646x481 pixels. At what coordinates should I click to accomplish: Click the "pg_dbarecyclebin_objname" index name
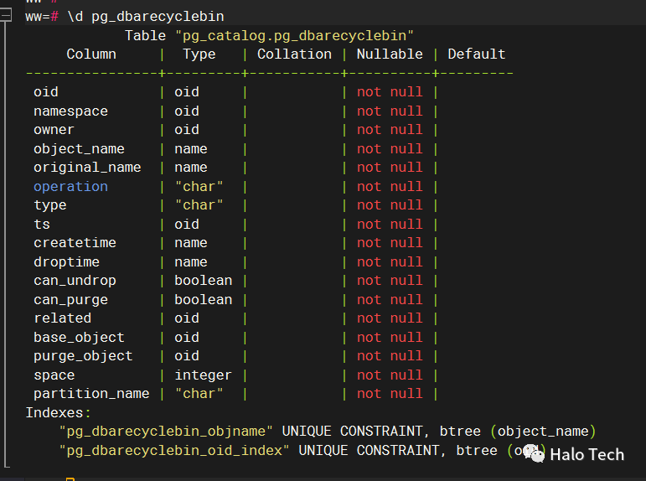point(166,432)
